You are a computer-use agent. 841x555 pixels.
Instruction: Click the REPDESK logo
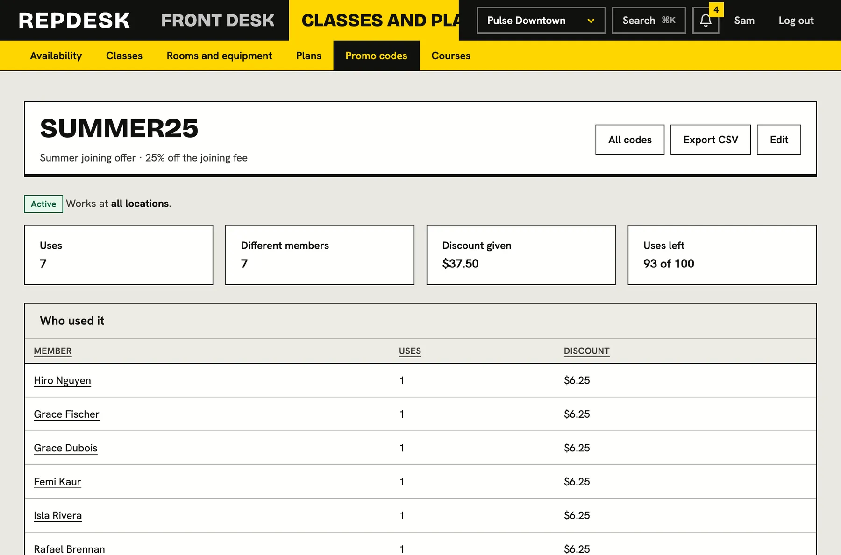74,21
